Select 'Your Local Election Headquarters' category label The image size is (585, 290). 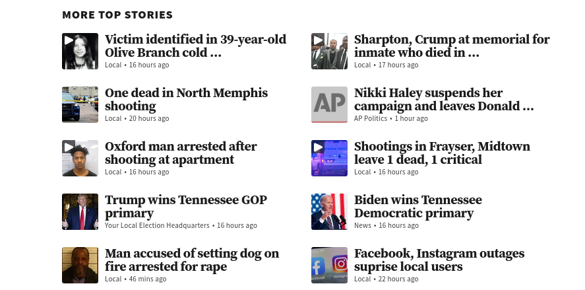pos(157,225)
